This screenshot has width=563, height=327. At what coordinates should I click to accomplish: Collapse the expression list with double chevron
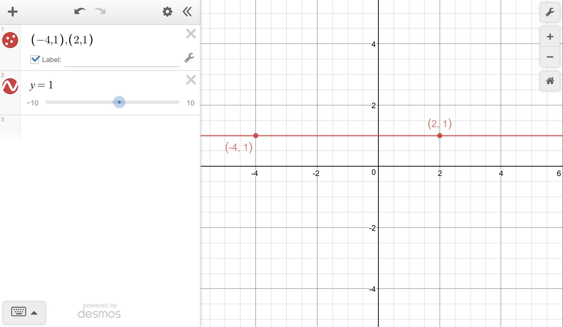coord(187,12)
